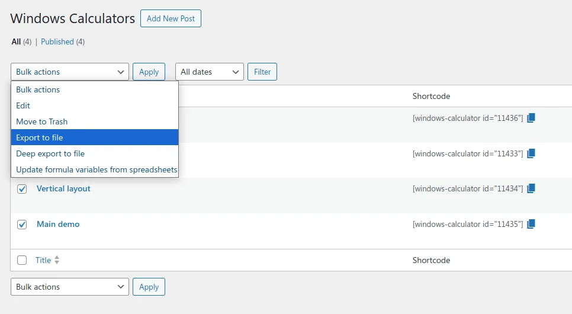
Task: Select Deep export to file option
Action: point(95,153)
